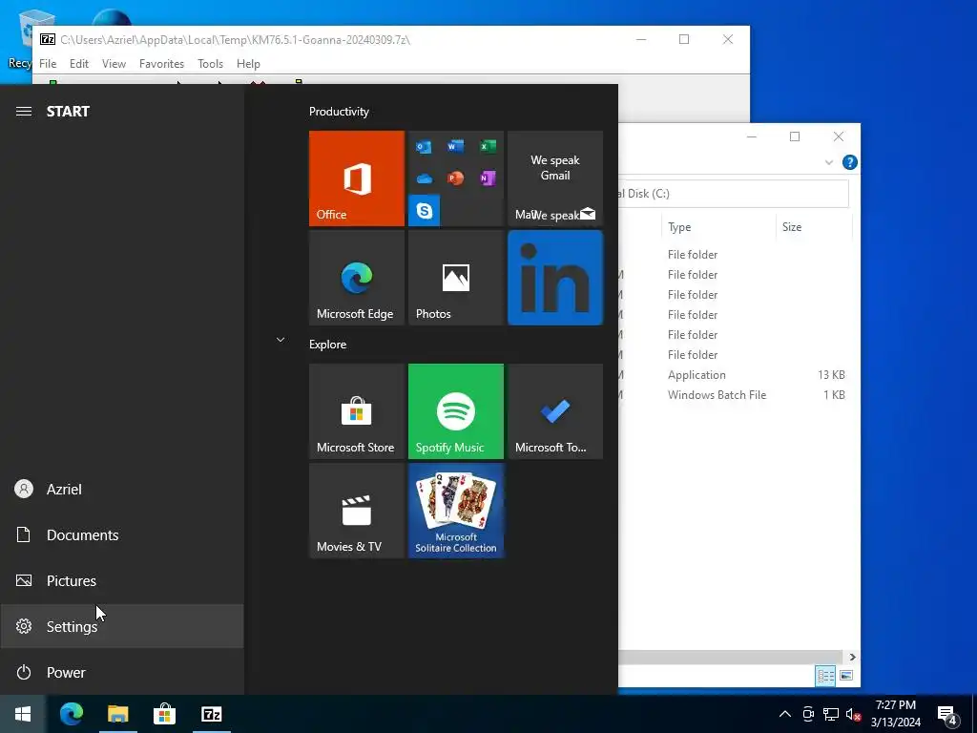Image resolution: width=977 pixels, height=733 pixels.
Task: Open the Power options
Action: [x=121, y=673]
